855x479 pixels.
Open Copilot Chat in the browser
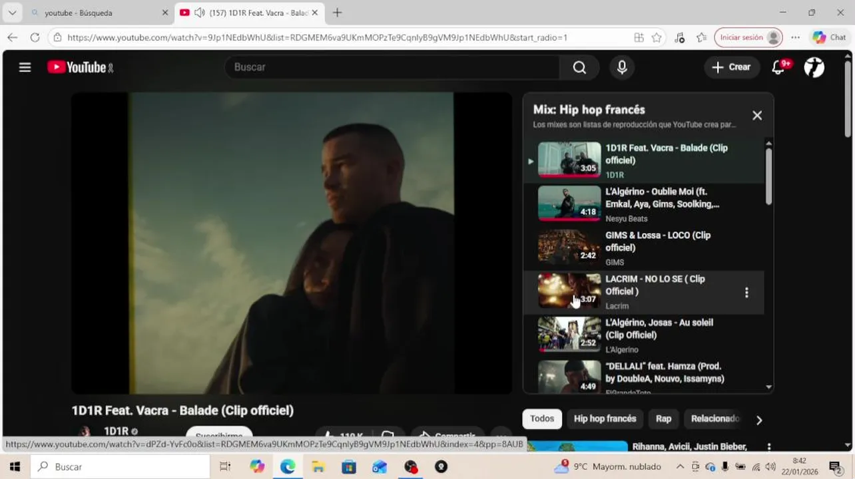click(x=829, y=37)
